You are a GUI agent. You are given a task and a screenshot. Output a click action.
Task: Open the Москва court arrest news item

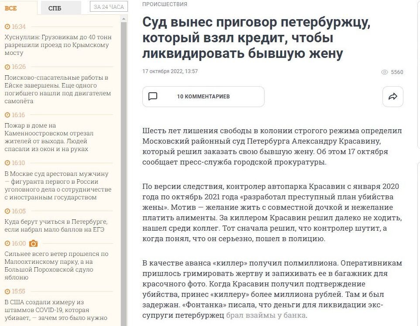coord(58,185)
